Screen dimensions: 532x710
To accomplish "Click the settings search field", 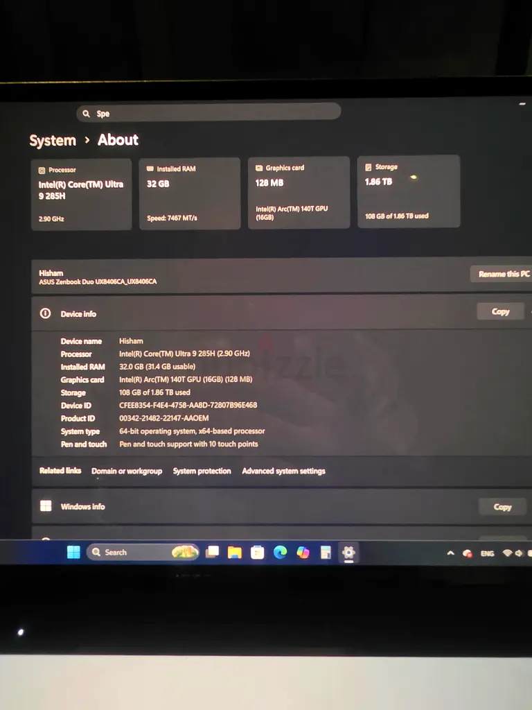I will 209,113.
